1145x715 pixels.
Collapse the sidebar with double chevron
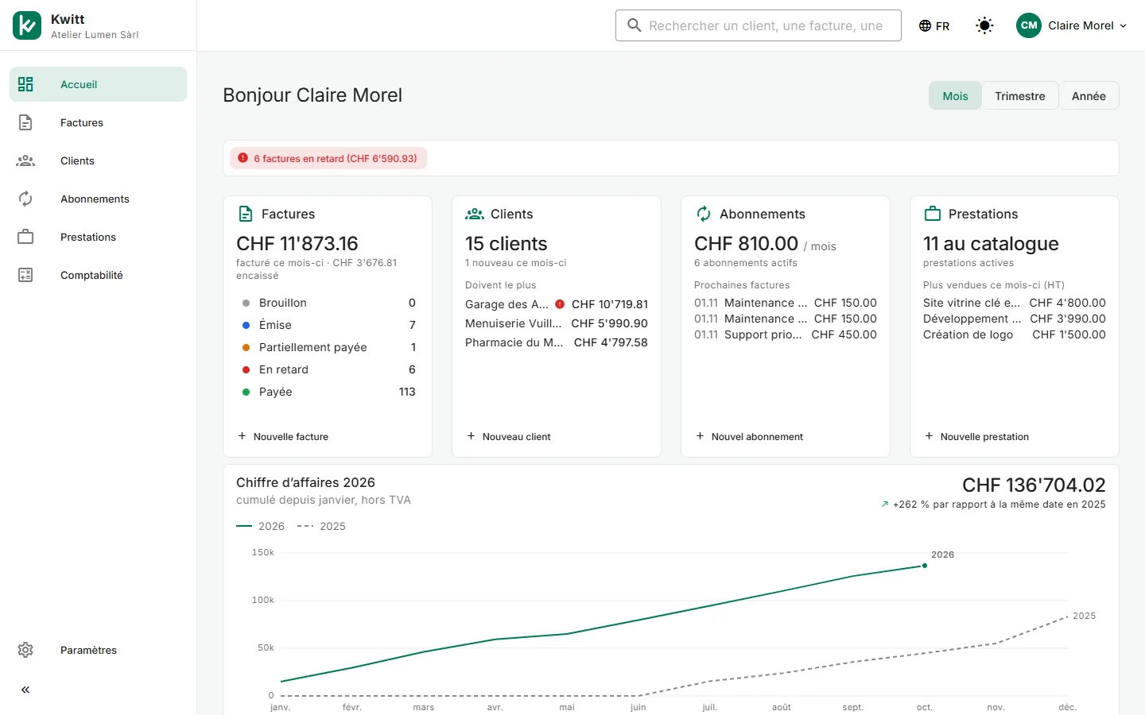click(25, 690)
